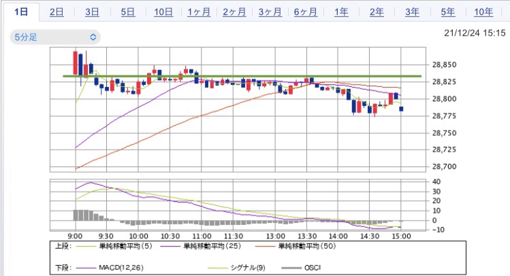The width and height of the screenshot is (510, 276).
Task: Click the last blue candlestick at 15:00
Action: pyautogui.click(x=401, y=109)
